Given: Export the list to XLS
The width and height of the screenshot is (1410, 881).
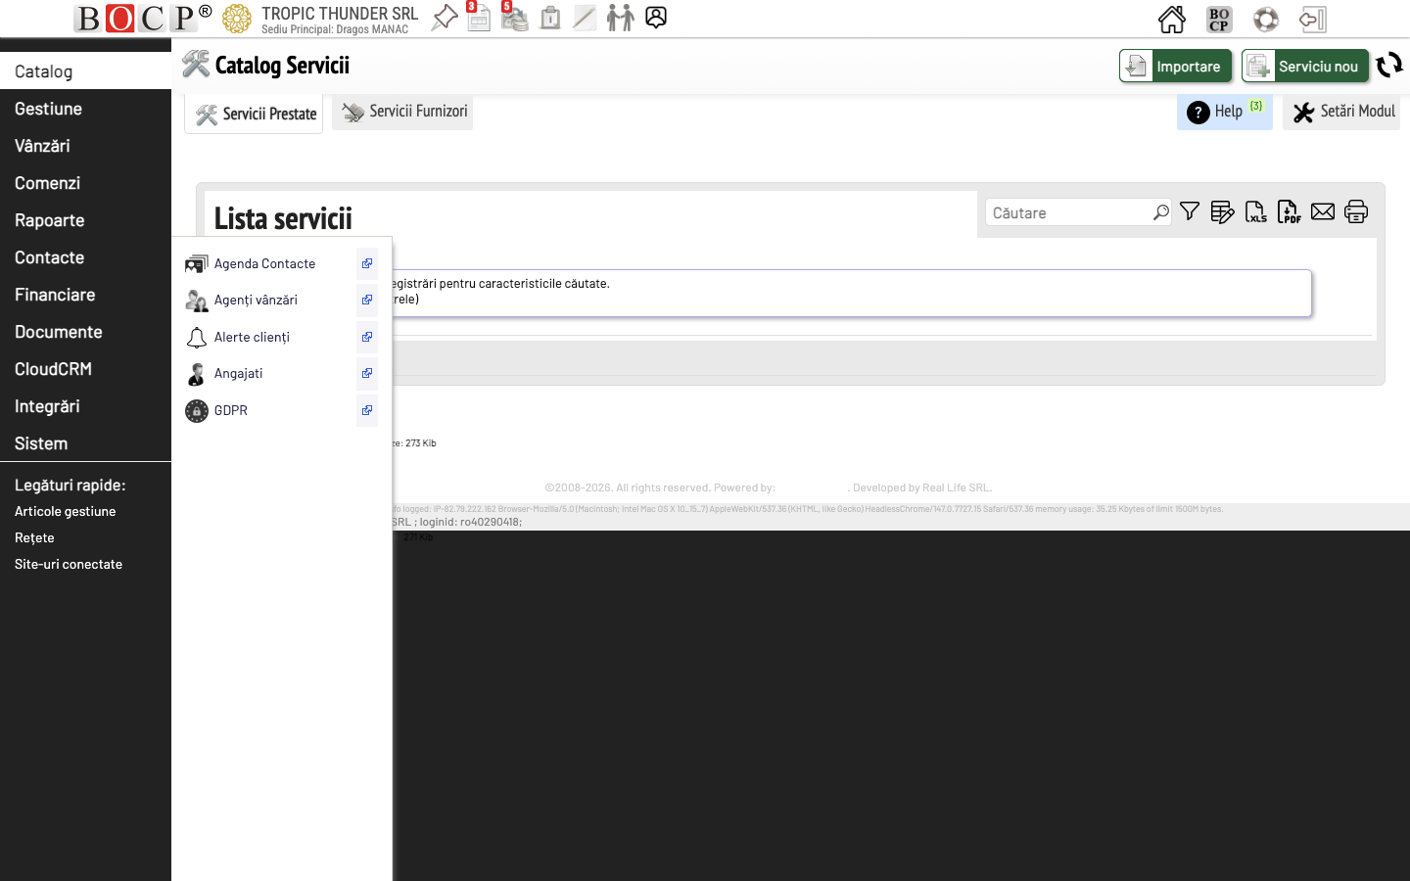Looking at the screenshot, I should tap(1255, 211).
